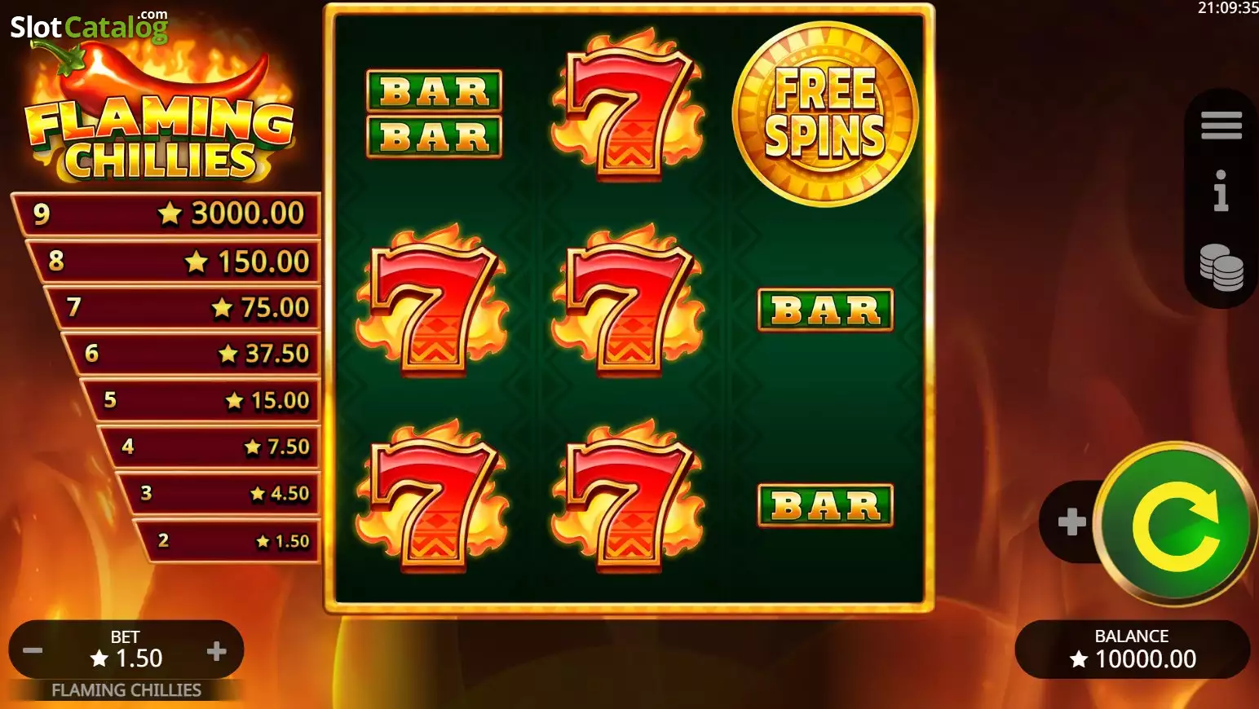The height and width of the screenshot is (709, 1259).
Task: Open the coin stack bet settings icon
Action: [x=1221, y=267]
